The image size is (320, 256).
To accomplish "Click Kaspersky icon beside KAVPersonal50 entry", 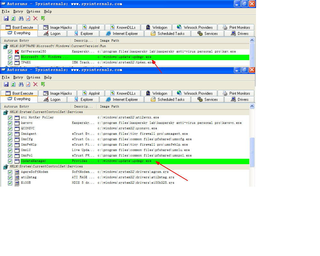I will 17,52.
